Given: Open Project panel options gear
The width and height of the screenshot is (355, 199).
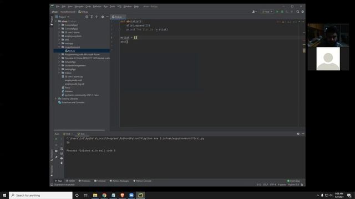Looking at the screenshot, I should click(103, 17).
